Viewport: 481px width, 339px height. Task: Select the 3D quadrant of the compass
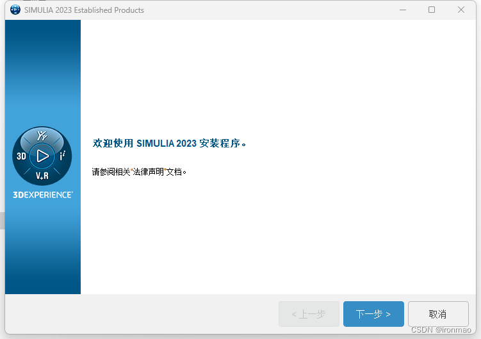pyautogui.click(x=21, y=156)
